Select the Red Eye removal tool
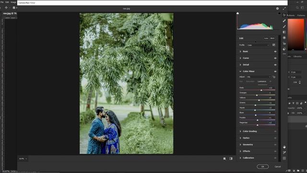 [284, 43]
